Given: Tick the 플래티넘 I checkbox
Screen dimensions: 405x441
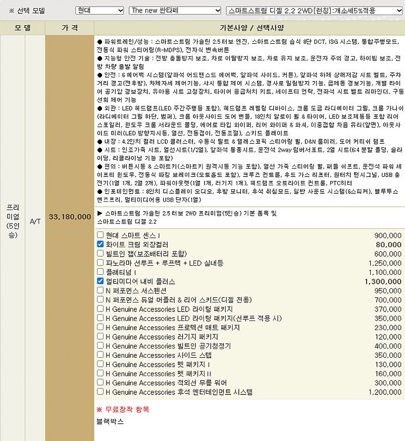Looking at the screenshot, I should pos(100,272).
